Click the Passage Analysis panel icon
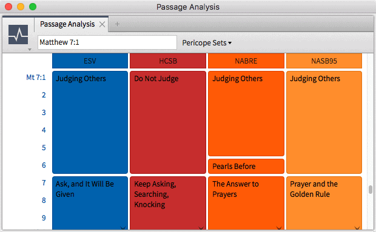Image resolution: width=376 pixels, height=232 pixels. (x=18, y=35)
